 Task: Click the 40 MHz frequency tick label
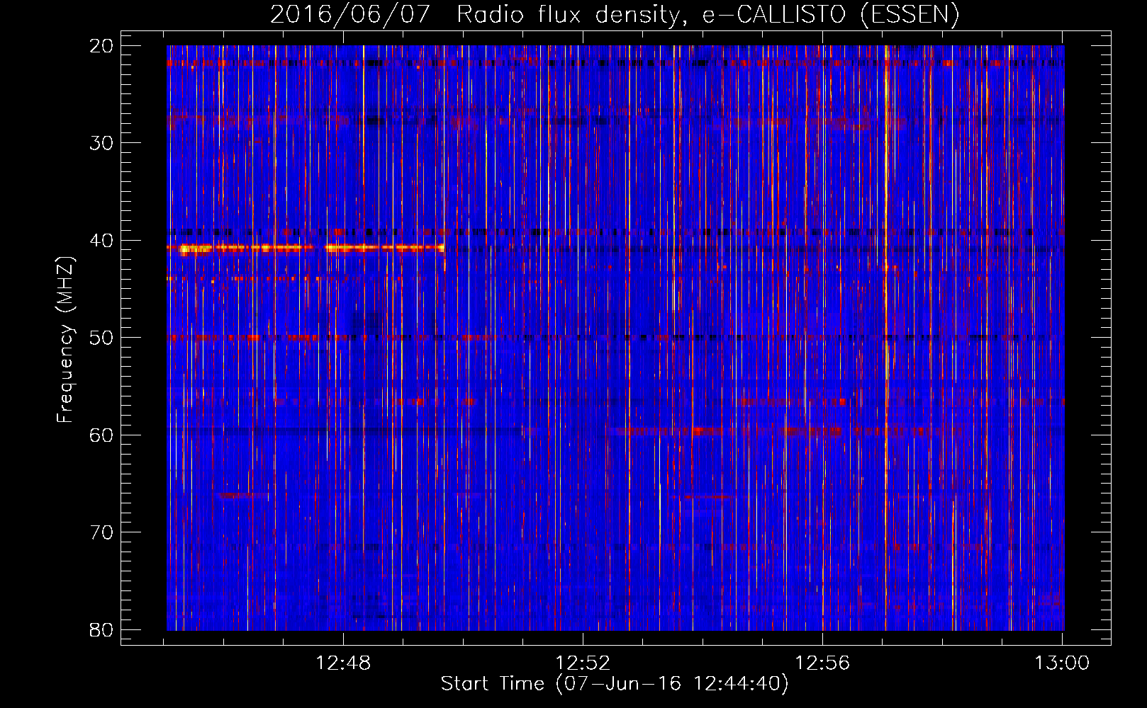[101, 241]
